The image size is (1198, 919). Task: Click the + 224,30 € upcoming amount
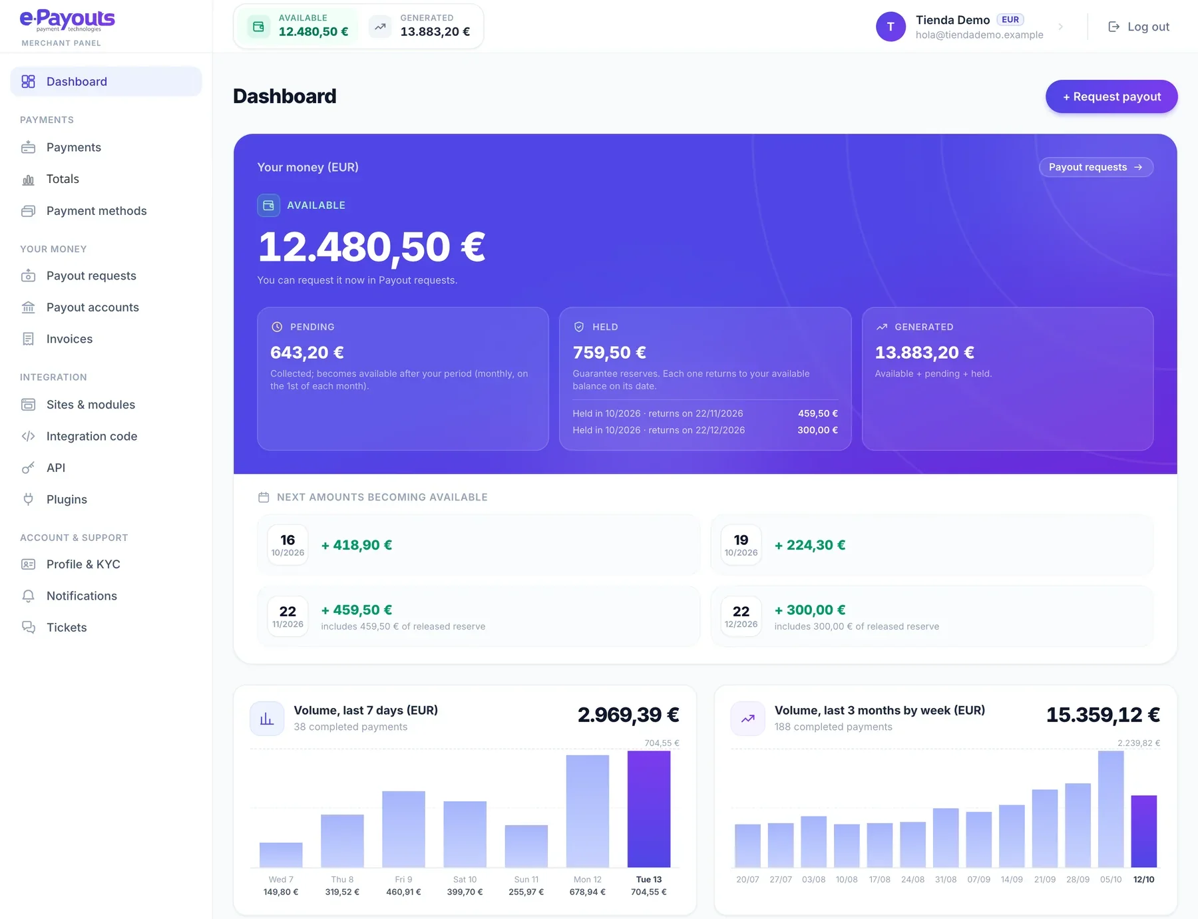click(x=810, y=545)
